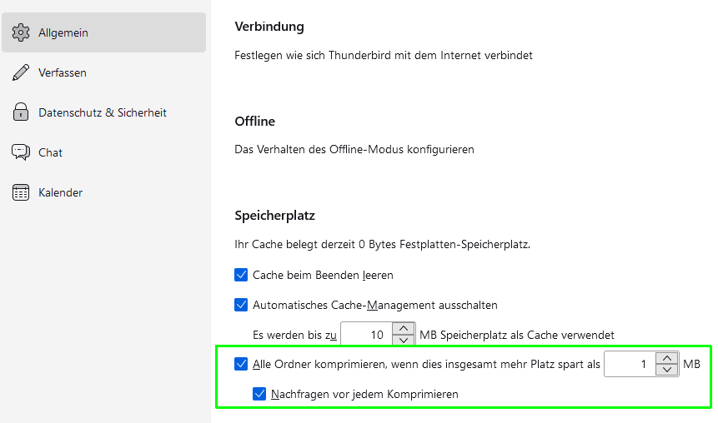Click the Verfassen pencil icon
This screenshot has height=423, width=718.
21,72
